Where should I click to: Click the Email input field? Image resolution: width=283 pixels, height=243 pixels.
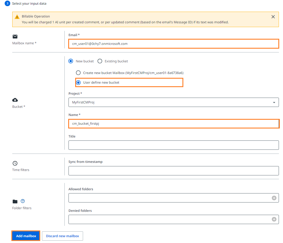pos(173,44)
